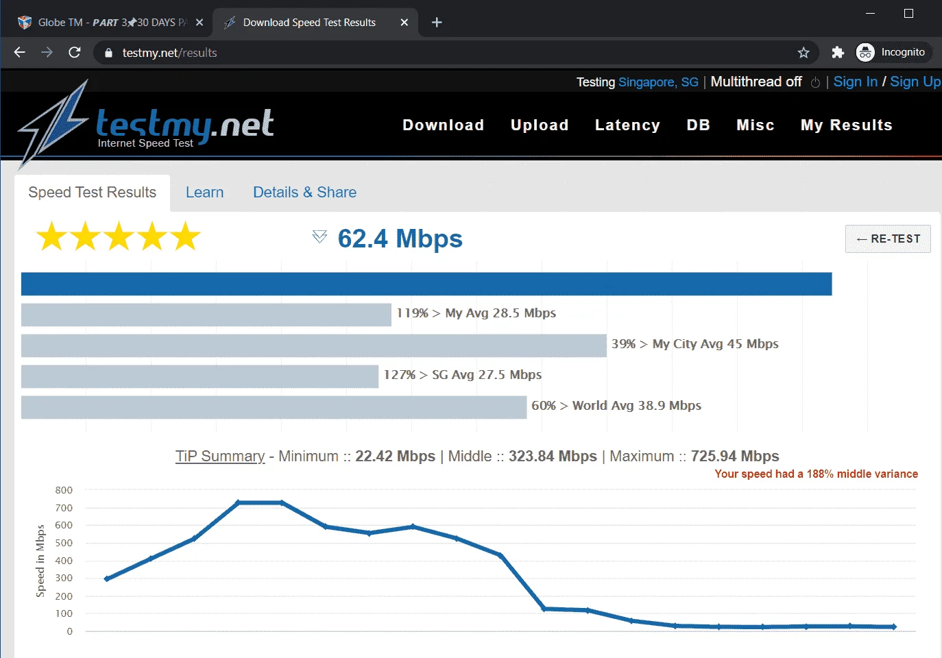
Task: Click the My City Avg 45 Mbps bar
Action: coord(314,345)
